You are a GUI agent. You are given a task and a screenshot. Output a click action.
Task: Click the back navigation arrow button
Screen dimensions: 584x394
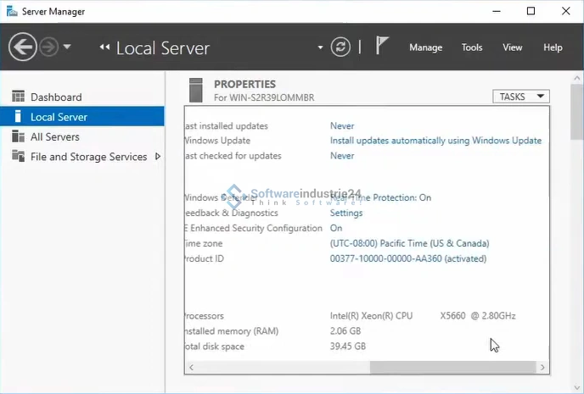tap(23, 47)
